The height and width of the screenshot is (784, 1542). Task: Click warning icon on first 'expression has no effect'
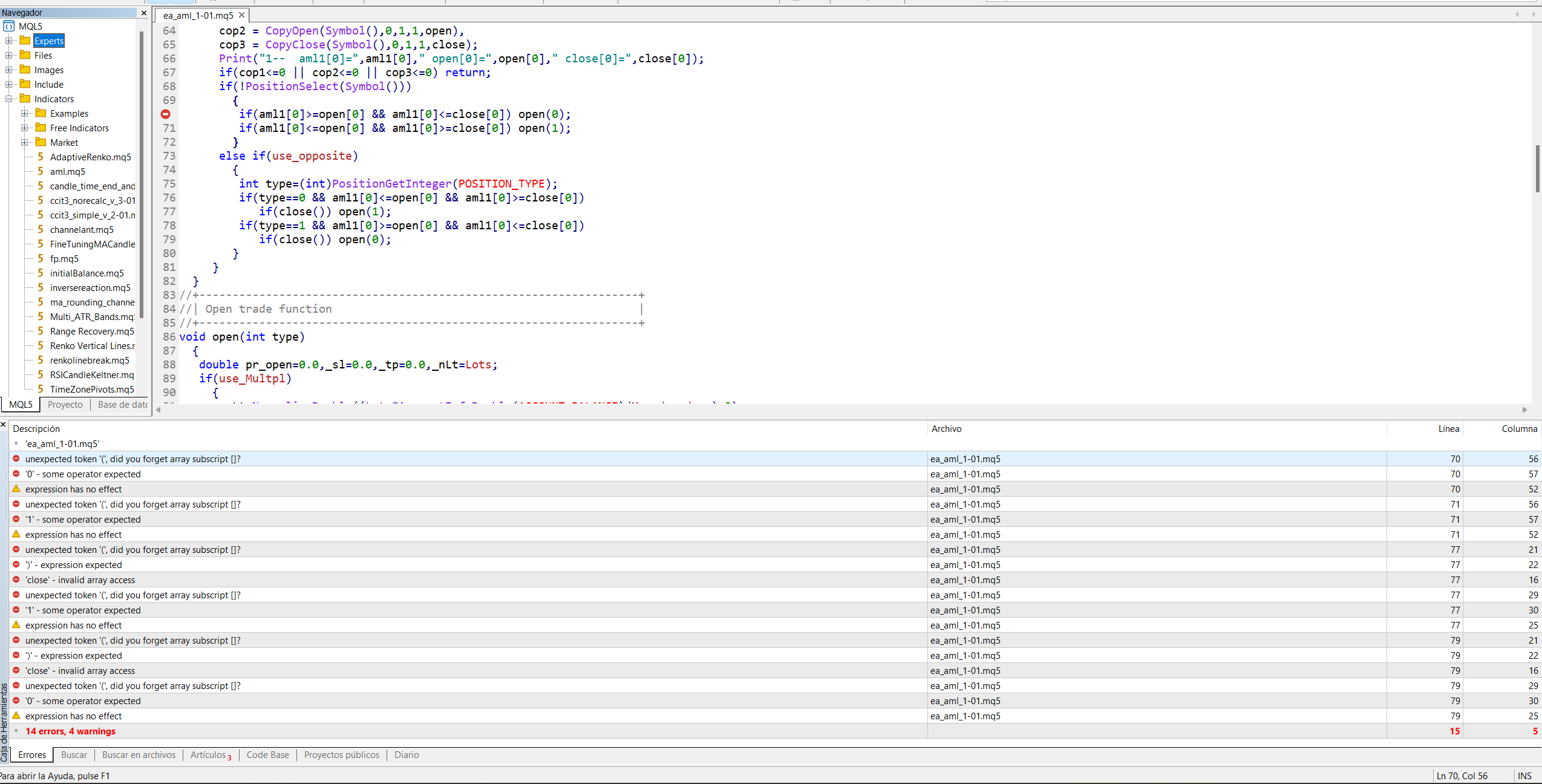pos(16,489)
